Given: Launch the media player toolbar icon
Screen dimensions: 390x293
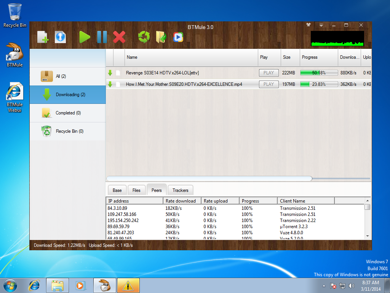Looking at the screenshot, I should point(178,37).
